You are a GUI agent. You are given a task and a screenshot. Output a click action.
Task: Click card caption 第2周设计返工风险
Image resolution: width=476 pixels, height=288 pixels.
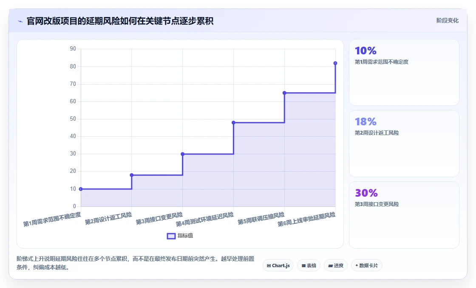(377, 133)
